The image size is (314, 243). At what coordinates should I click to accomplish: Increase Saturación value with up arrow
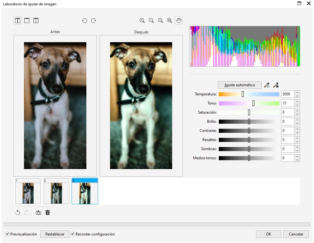(x=297, y=111)
